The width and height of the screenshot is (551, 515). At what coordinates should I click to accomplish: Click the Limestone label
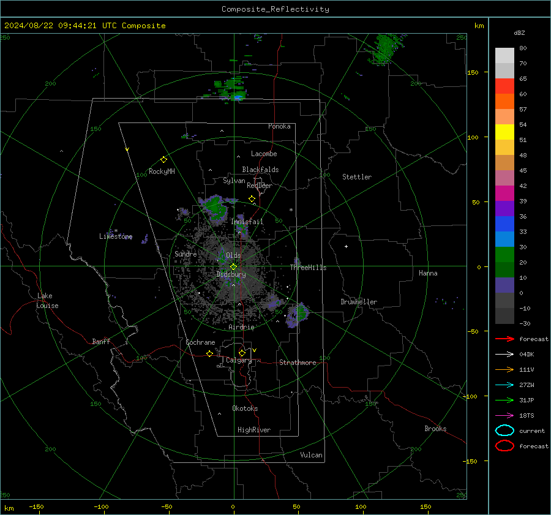116,236
